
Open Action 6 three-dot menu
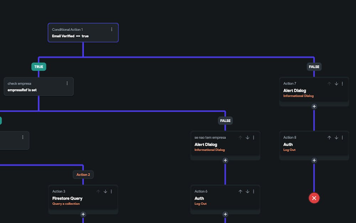tap(253, 191)
